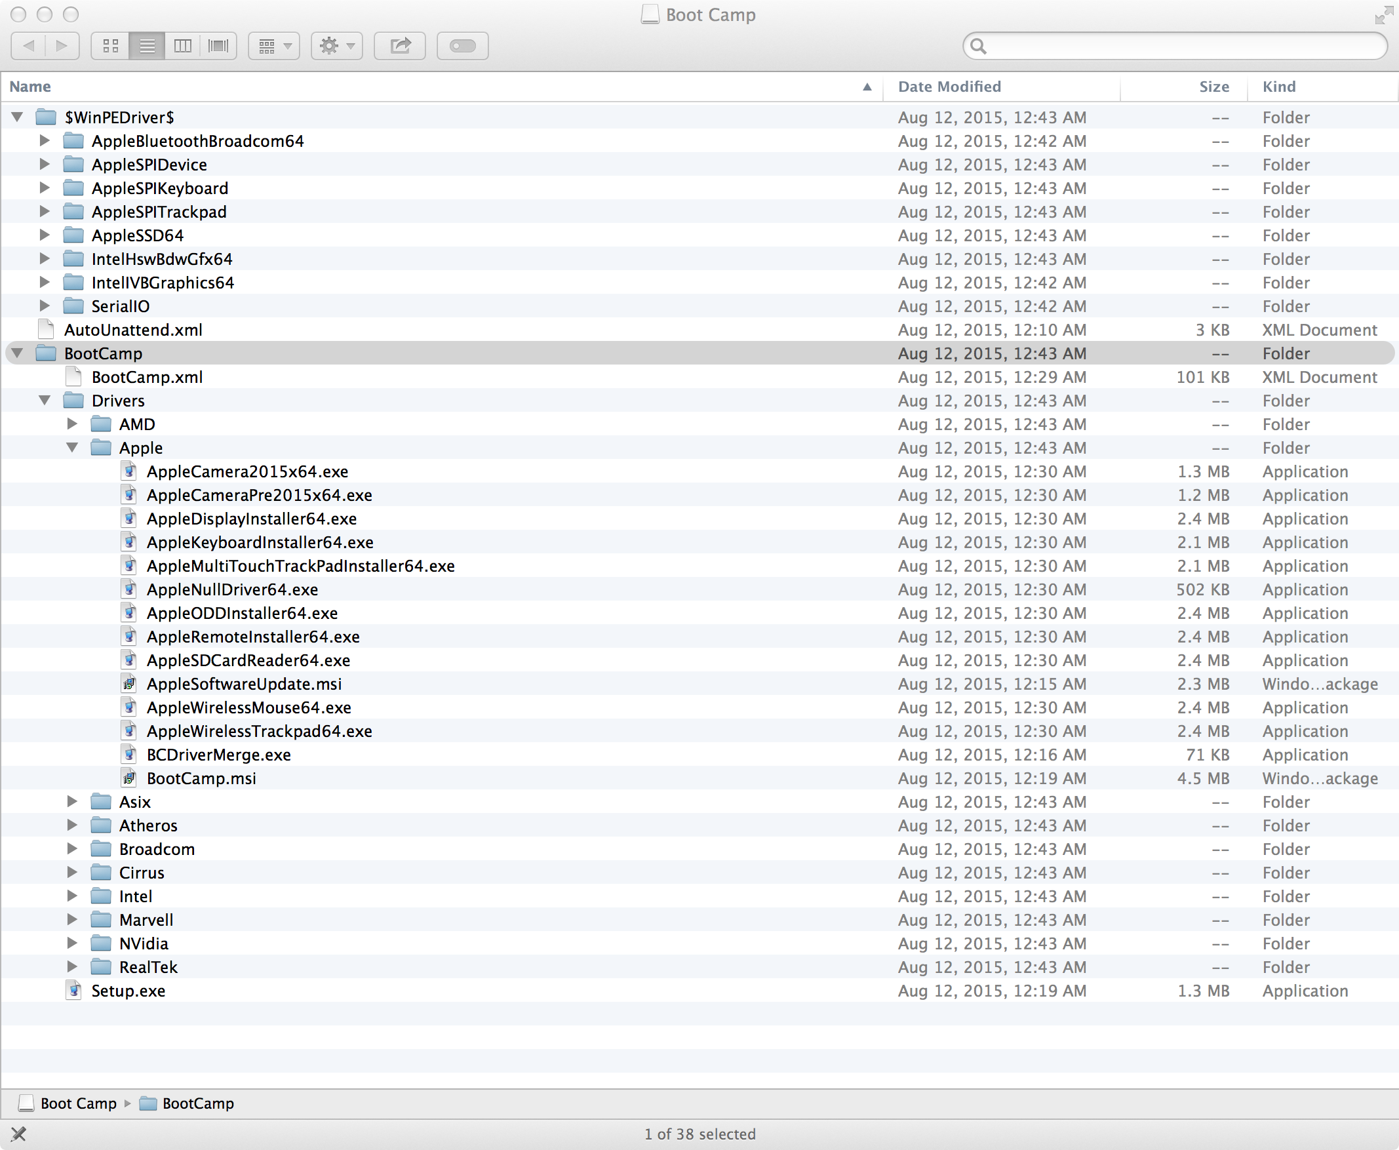Screen dimensions: 1399x1150
Task: Sort by the Kind column header
Action: 1278,87
